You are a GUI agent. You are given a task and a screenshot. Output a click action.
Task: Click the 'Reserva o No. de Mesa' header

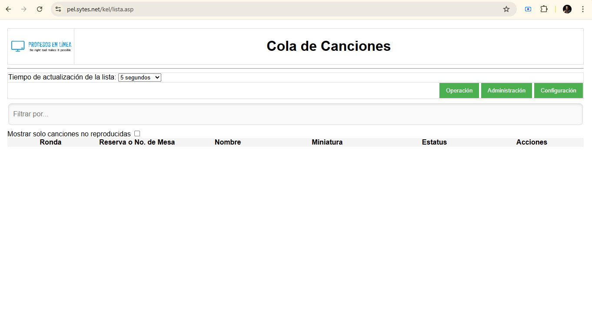click(137, 142)
